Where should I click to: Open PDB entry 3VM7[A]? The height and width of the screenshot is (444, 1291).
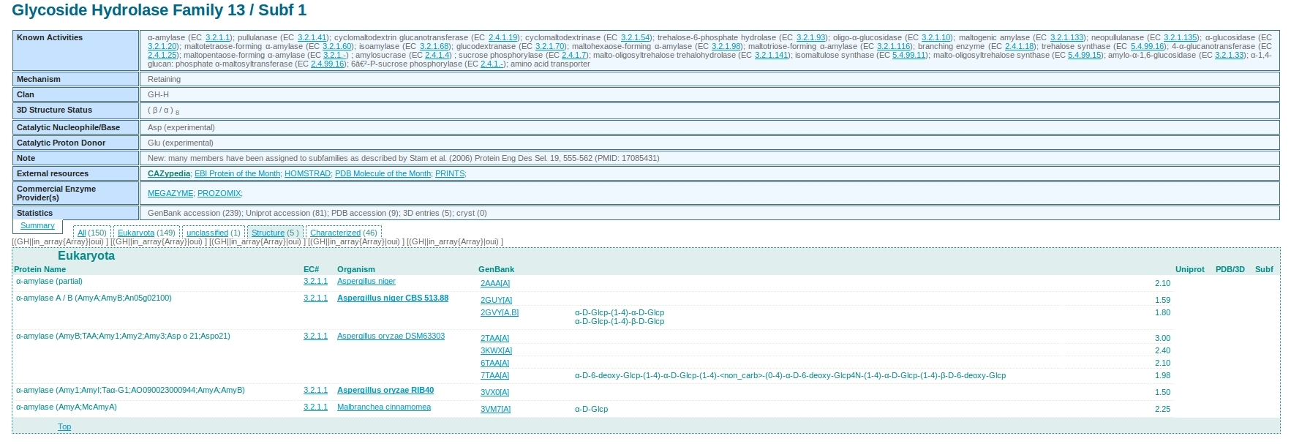point(495,409)
